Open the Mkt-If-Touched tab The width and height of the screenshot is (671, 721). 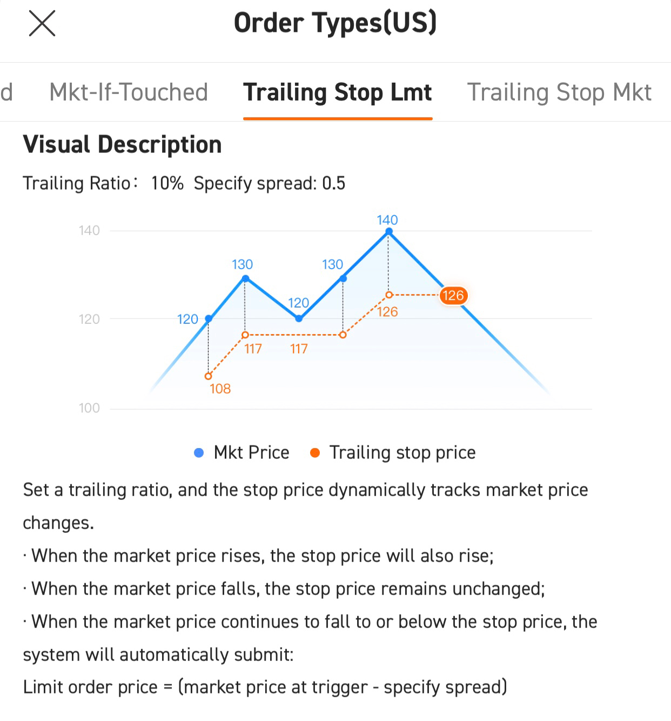coord(129,92)
